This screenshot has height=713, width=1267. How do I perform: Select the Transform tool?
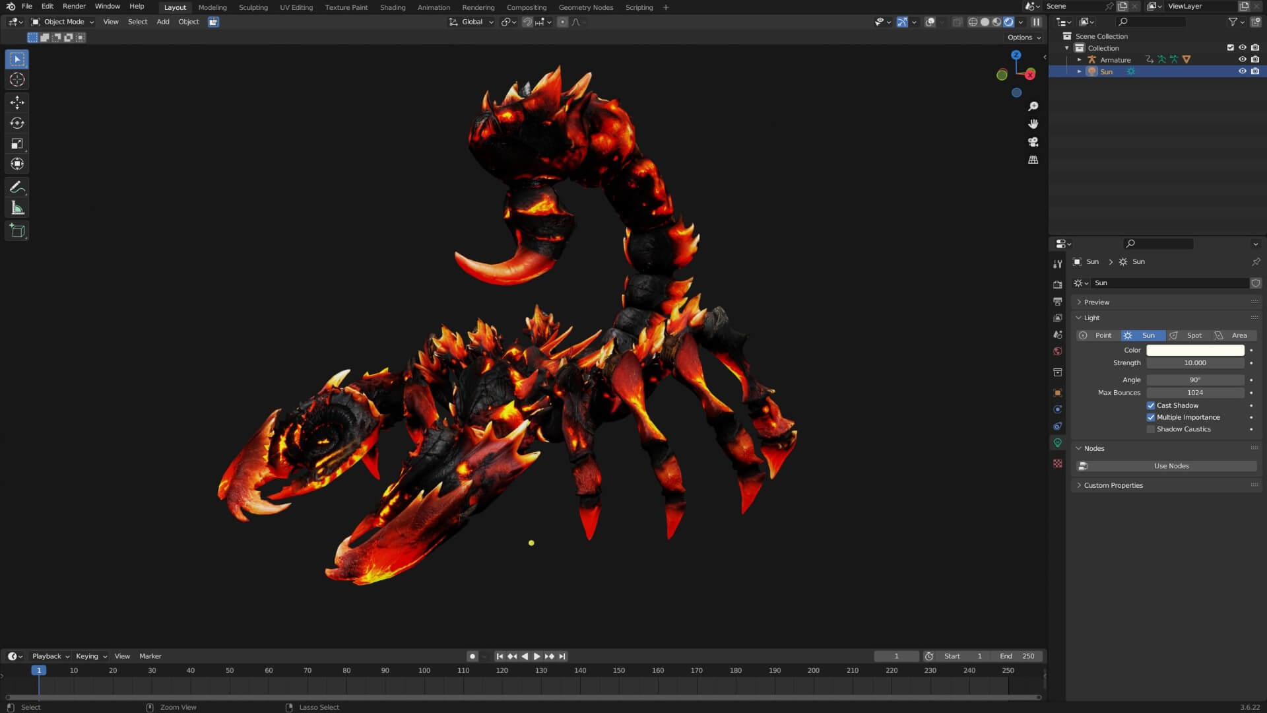pyautogui.click(x=17, y=164)
